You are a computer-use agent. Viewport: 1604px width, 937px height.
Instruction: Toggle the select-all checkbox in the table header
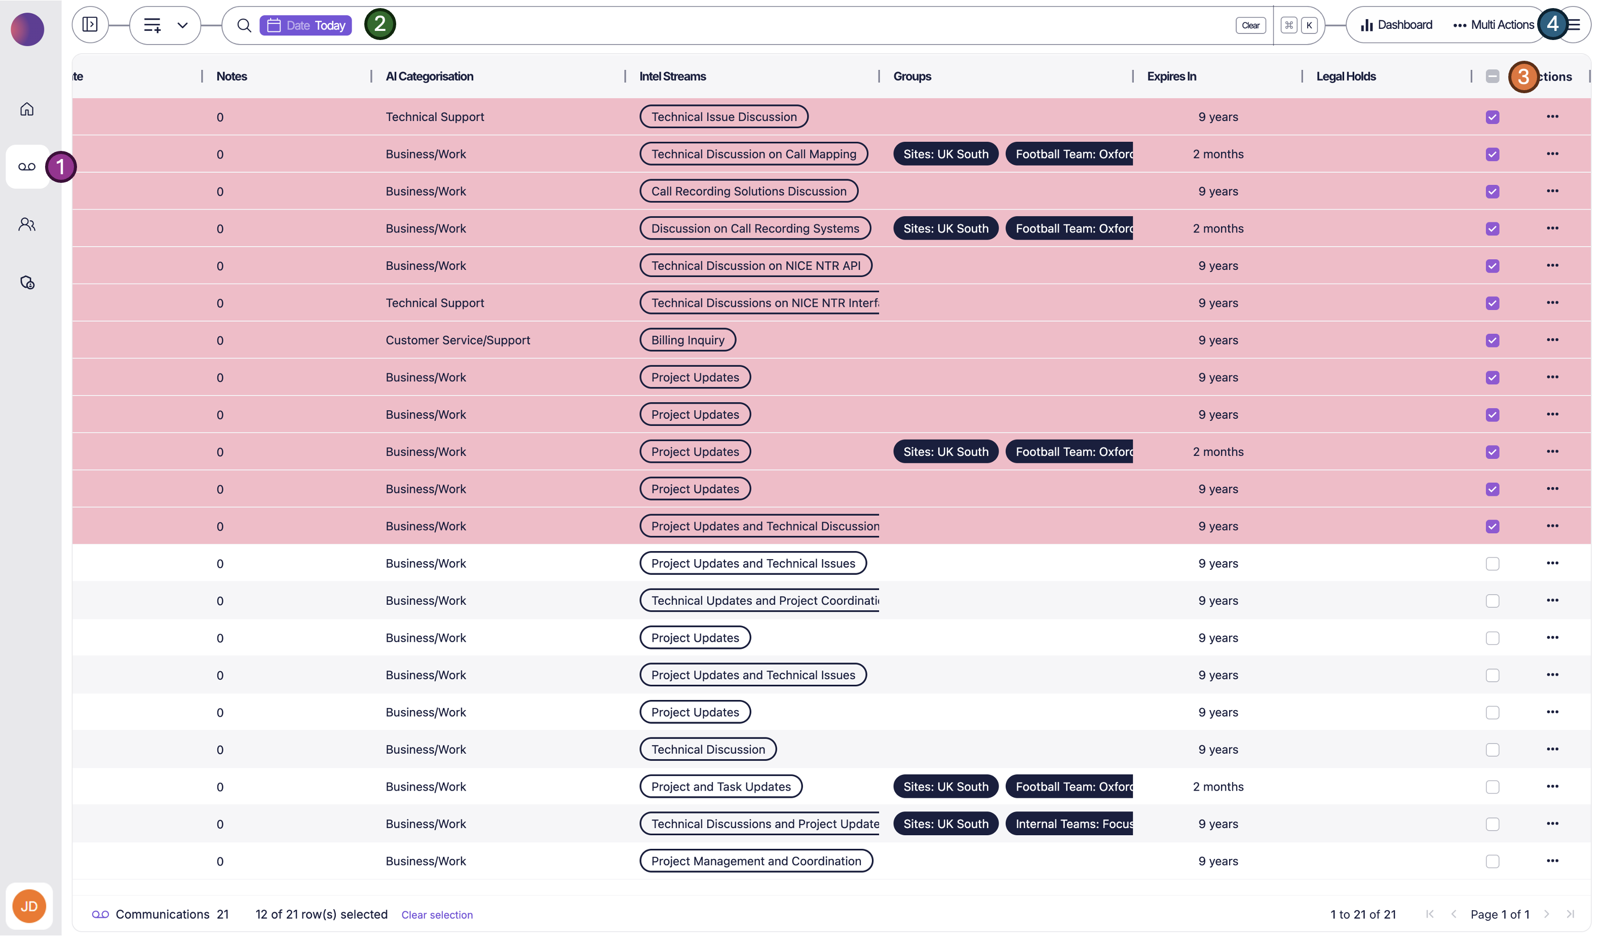coord(1493,75)
